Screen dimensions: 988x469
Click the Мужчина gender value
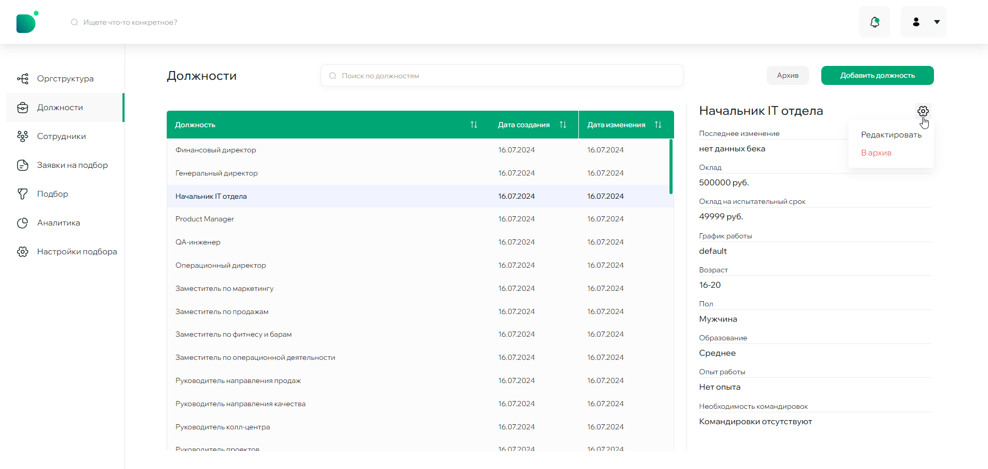tap(718, 319)
